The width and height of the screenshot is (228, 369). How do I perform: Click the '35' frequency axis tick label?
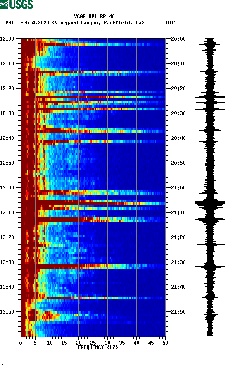tap(122, 343)
